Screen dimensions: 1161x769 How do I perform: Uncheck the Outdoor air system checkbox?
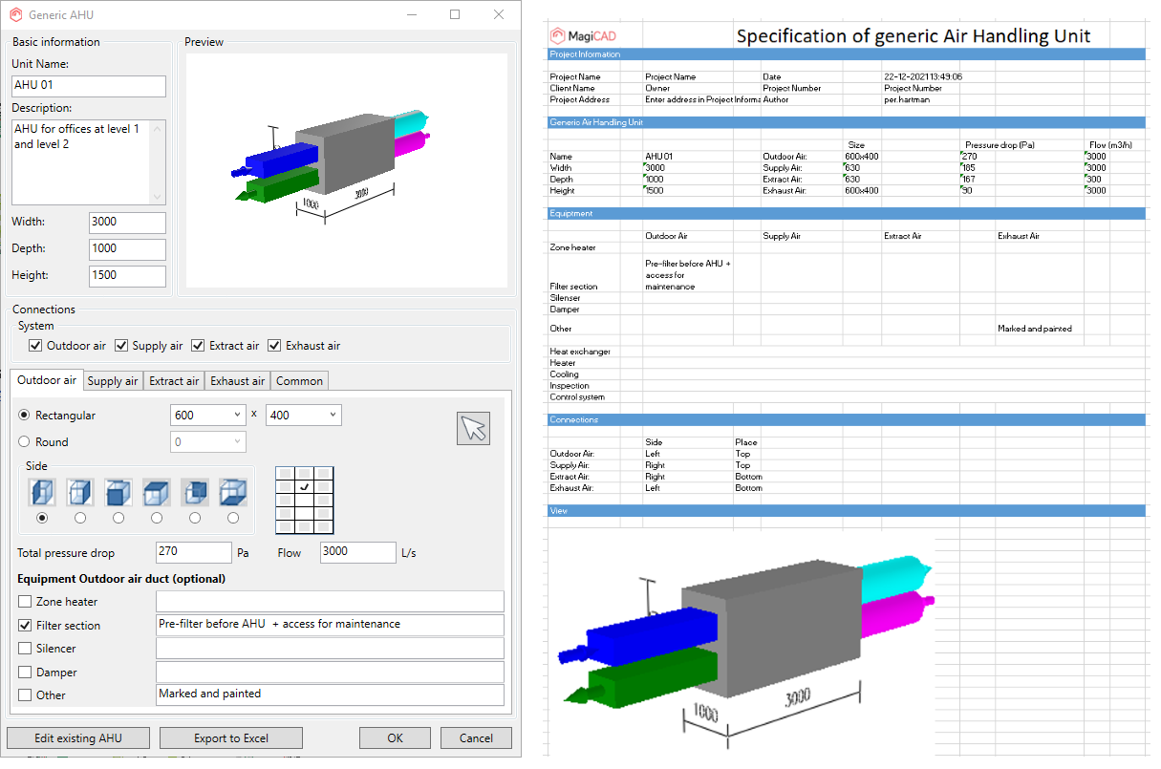(x=35, y=346)
